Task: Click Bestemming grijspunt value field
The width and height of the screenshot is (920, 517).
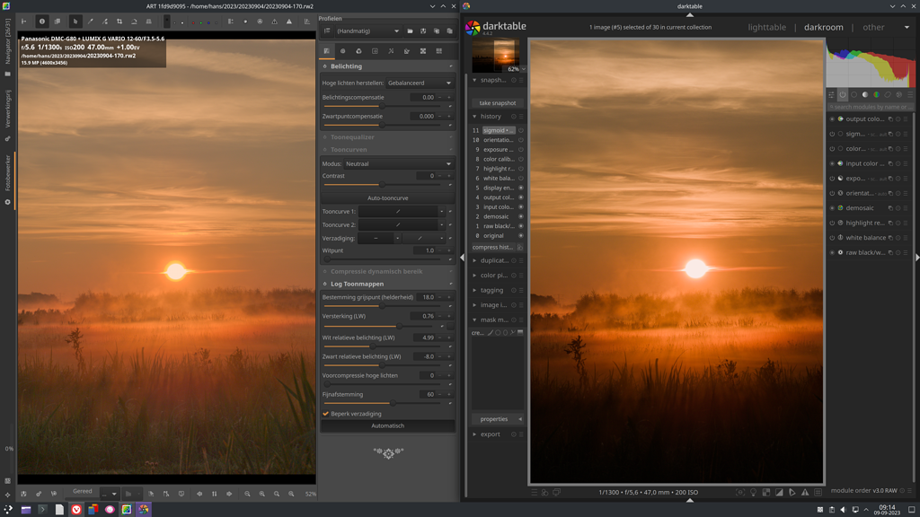Action: [x=425, y=297]
